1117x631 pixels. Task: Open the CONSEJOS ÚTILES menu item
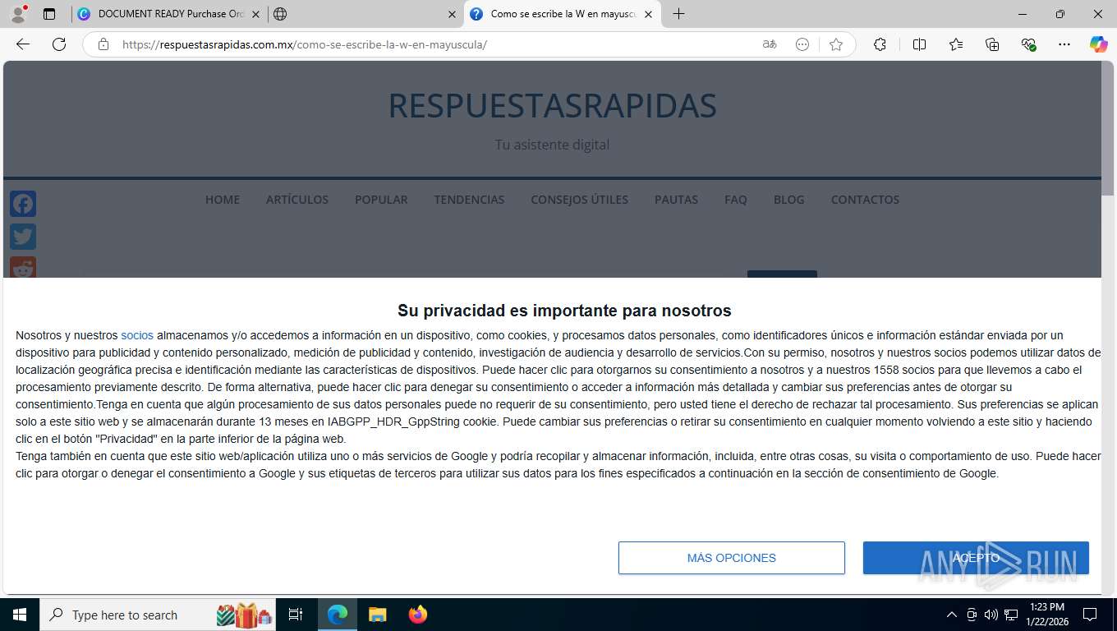point(579,200)
